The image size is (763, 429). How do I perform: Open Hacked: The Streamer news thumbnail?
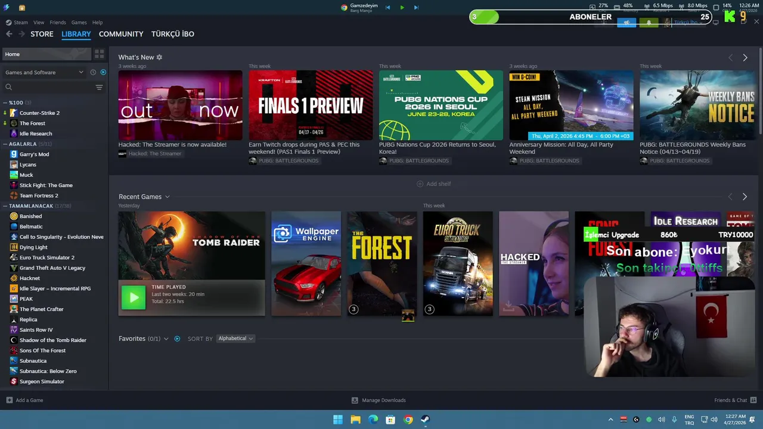click(x=180, y=105)
